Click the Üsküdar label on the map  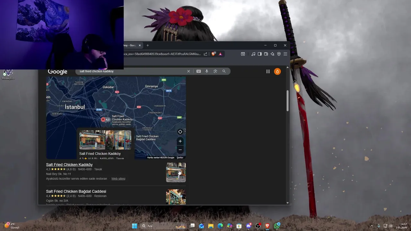[x=108, y=87]
